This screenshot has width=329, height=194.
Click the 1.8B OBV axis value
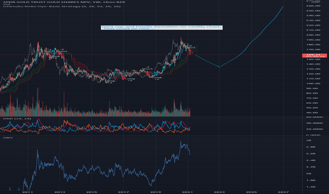(311, 180)
